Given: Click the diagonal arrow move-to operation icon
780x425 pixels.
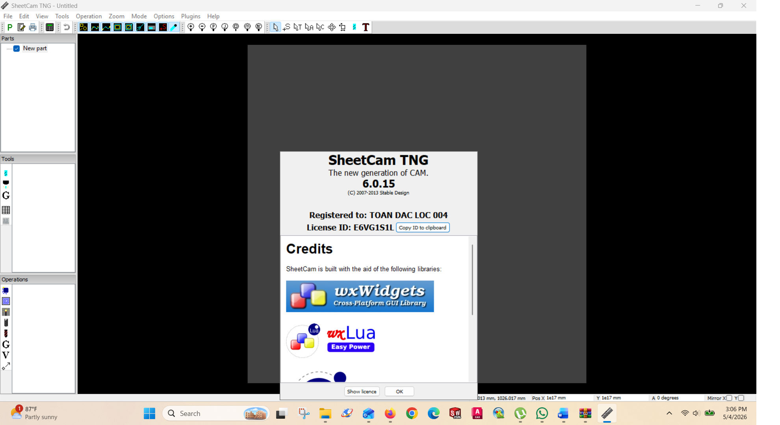Looking at the screenshot, I should click(6, 366).
